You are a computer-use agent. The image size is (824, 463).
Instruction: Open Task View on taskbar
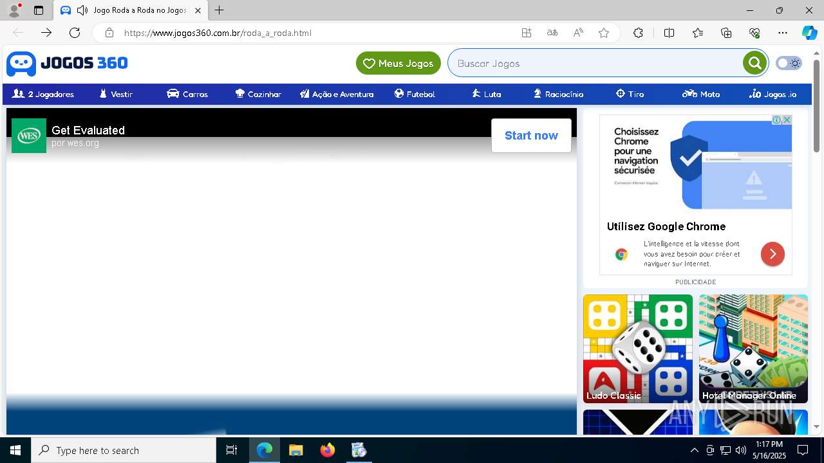[x=232, y=450]
